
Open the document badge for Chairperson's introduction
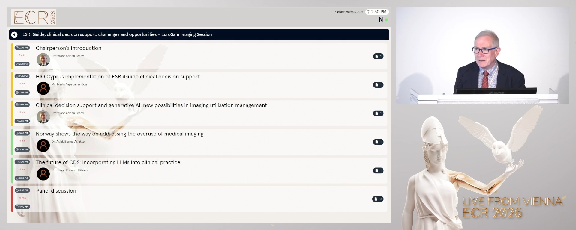pos(378,56)
